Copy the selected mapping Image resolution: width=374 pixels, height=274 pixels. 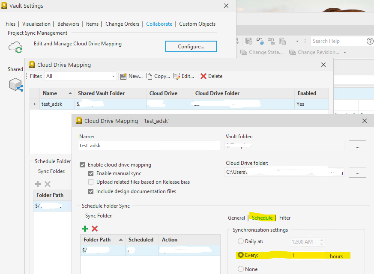click(x=158, y=76)
